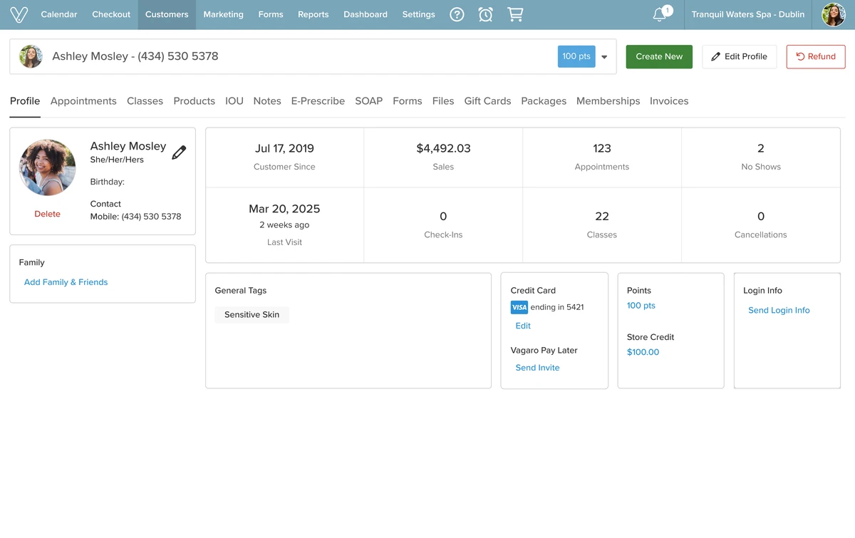
Task: Click the Create New button
Action: coord(659,56)
